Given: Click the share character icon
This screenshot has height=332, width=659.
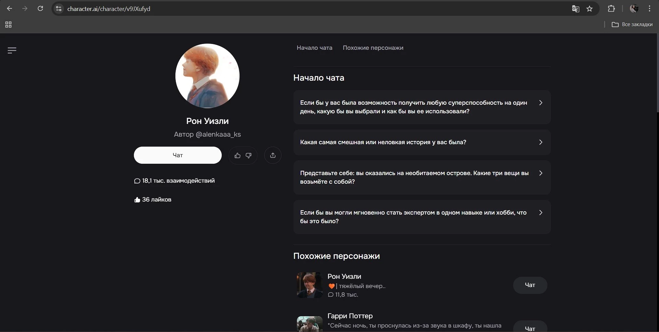Looking at the screenshot, I should tap(273, 156).
